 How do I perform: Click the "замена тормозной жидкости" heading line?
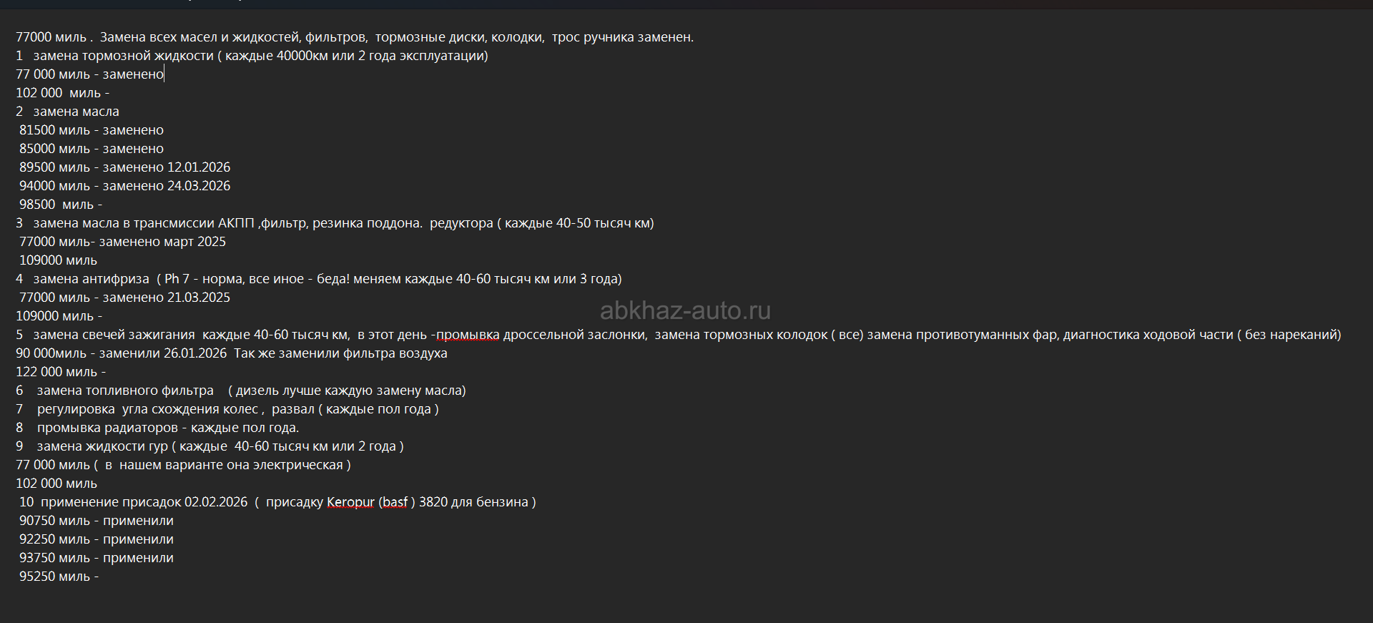click(x=123, y=56)
